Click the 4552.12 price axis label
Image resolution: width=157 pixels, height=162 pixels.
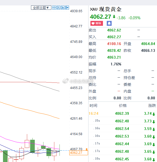[x=76, y=72]
